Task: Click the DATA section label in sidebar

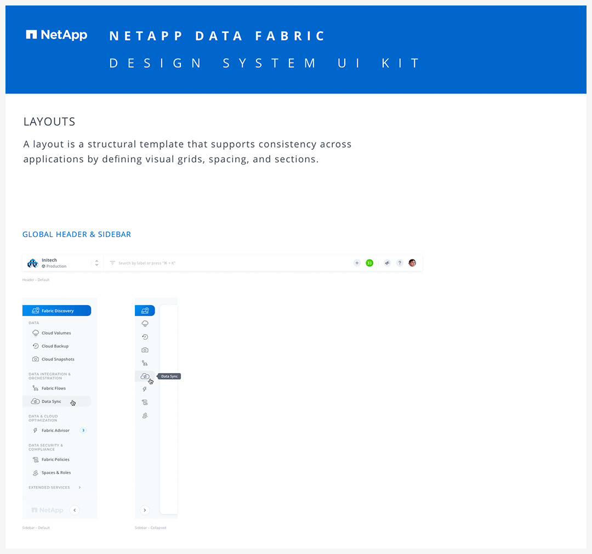Action: [x=33, y=323]
